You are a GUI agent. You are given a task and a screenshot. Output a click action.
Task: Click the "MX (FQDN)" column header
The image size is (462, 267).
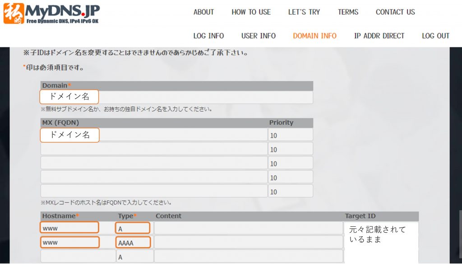(61, 122)
